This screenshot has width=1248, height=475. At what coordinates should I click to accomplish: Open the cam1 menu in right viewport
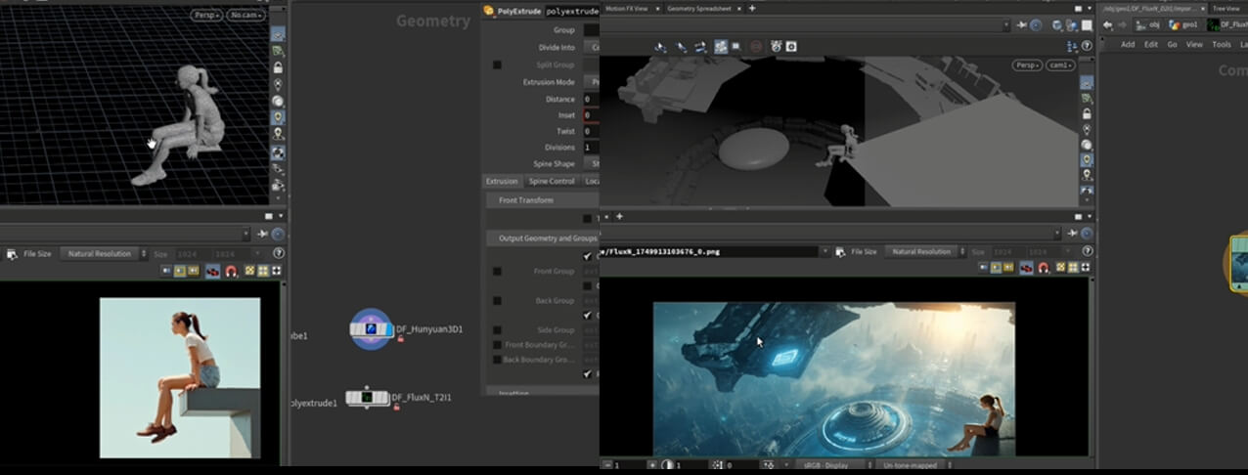(x=1060, y=65)
